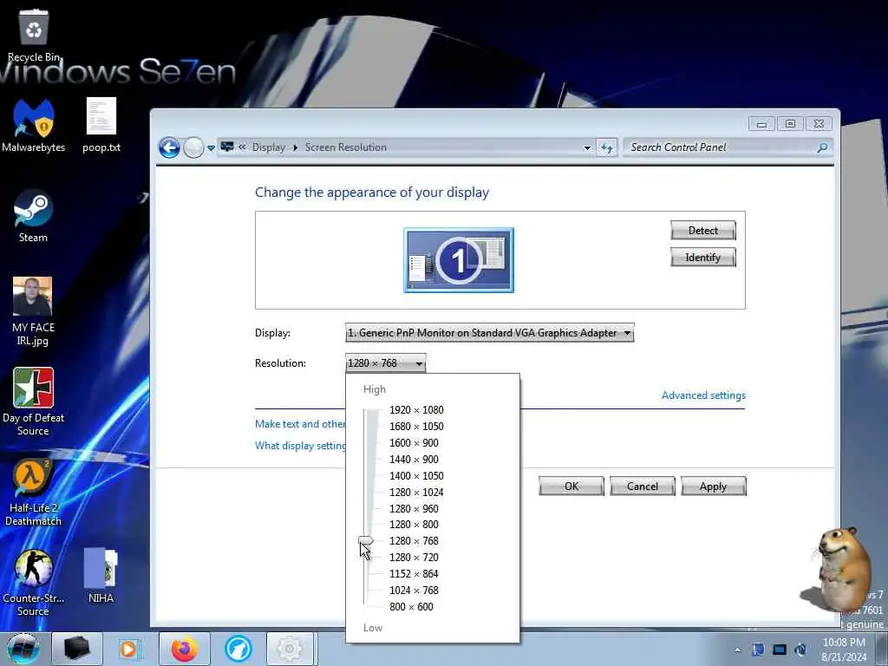The width and height of the screenshot is (888, 666).
Task: Collapse the Resolution dropdown button
Action: 385,363
